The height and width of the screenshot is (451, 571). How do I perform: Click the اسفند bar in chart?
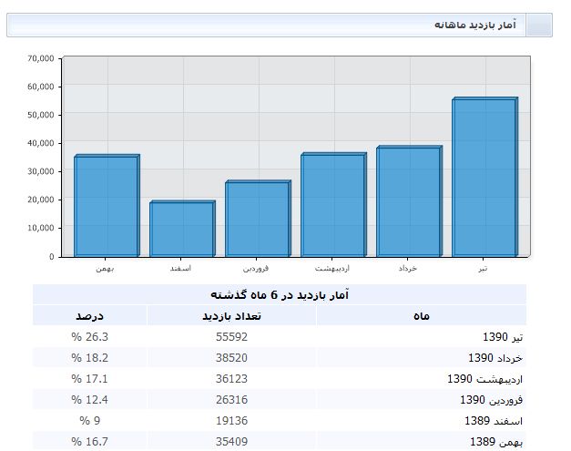pyautogui.click(x=182, y=229)
